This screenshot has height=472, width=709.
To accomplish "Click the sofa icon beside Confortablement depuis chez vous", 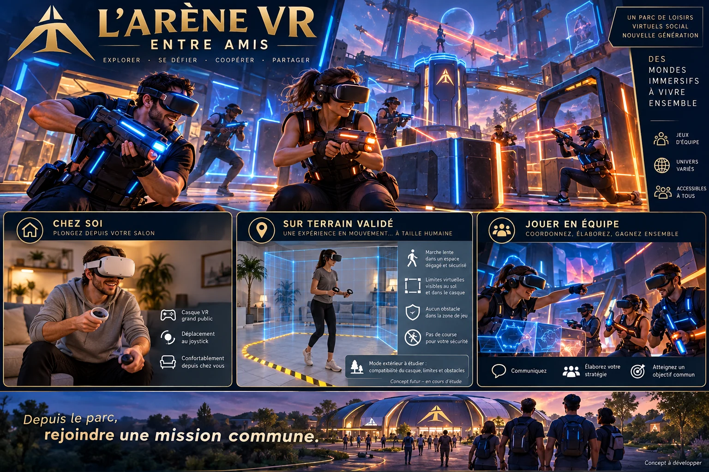I will coord(168,362).
